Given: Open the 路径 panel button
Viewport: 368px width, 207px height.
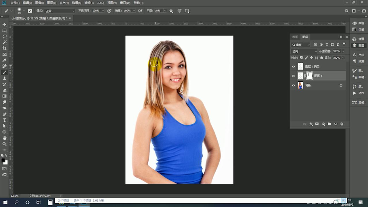Looking at the screenshot, I should click(358, 102).
